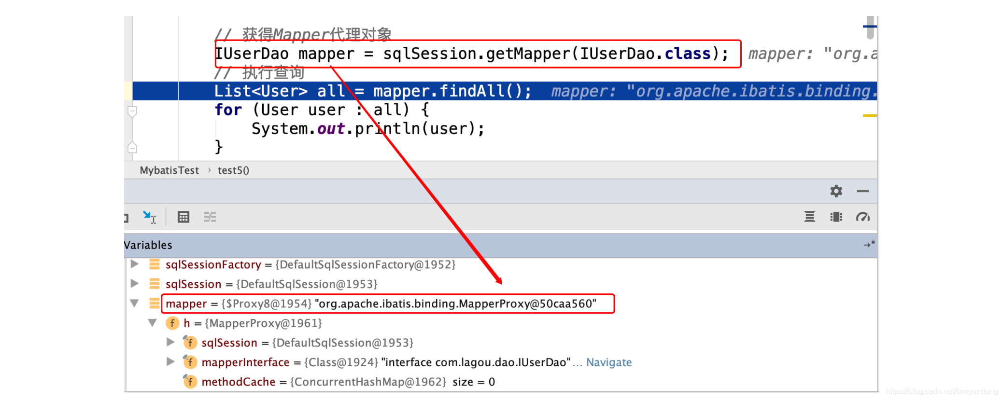Image resolution: width=1002 pixels, height=400 pixels.
Task: Click the closing brace fold marker
Action: point(132,147)
